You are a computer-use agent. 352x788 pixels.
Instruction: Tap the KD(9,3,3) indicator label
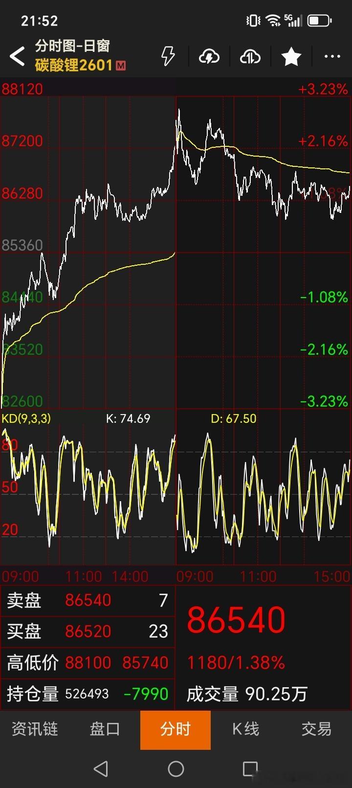tap(26, 418)
